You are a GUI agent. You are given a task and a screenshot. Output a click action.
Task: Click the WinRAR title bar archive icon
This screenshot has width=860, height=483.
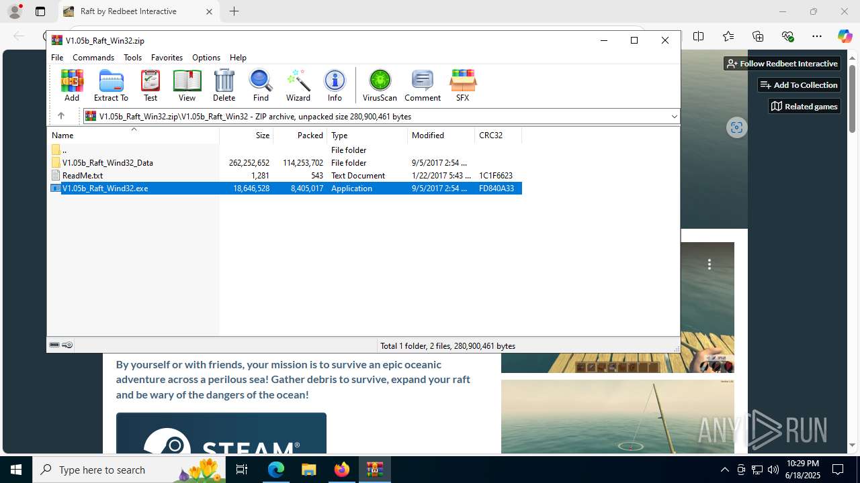click(57, 40)
